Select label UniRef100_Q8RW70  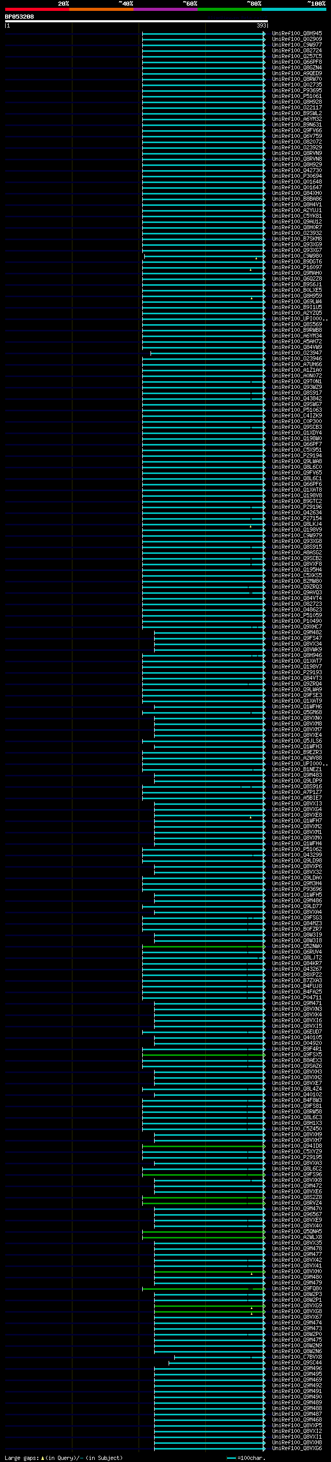point(297,79)
